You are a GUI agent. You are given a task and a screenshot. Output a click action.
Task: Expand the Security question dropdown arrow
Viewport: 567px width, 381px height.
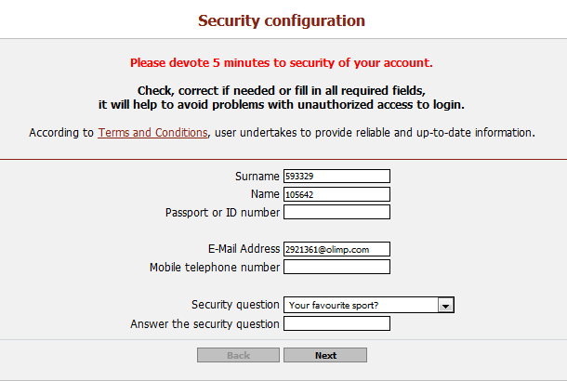click(445, 306)
